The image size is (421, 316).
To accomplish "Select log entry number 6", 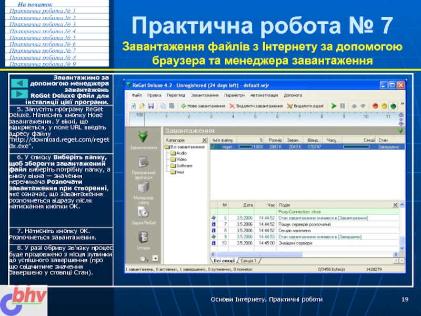I will 305,218.
